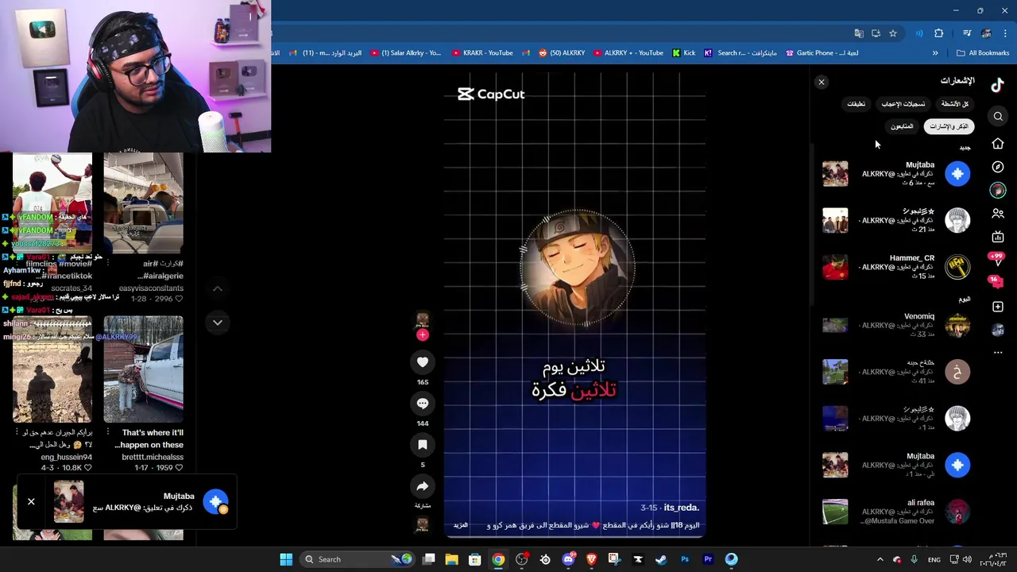Click the CapCut watermark link on video

coord(491,94)
